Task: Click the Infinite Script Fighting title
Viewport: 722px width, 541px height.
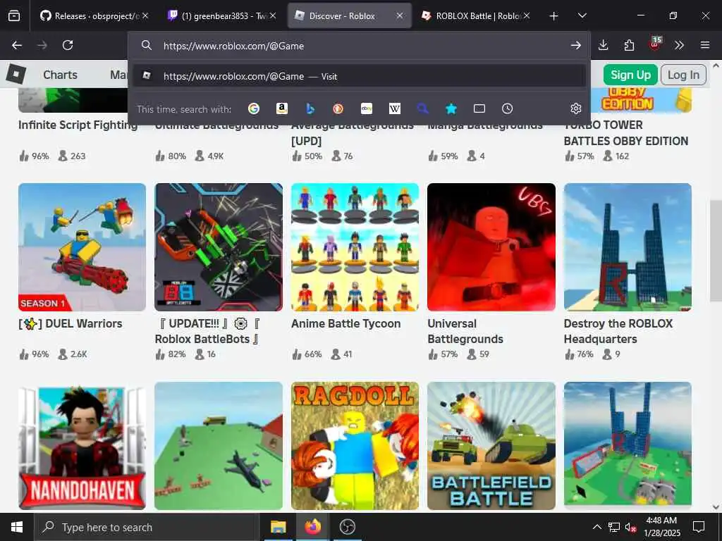Action: tap(78, 125)
